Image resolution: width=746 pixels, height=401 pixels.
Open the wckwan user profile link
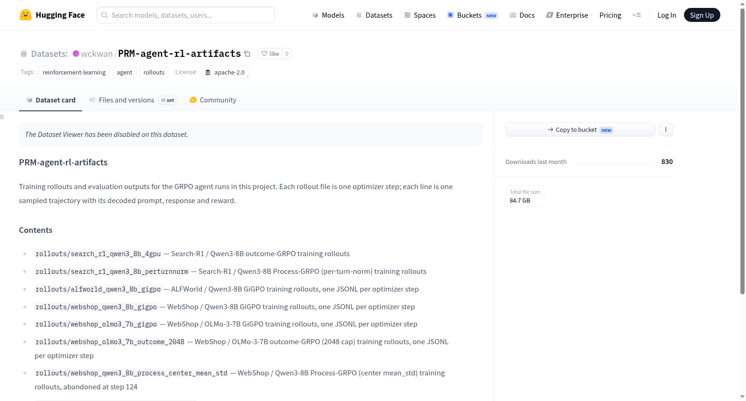97,54
